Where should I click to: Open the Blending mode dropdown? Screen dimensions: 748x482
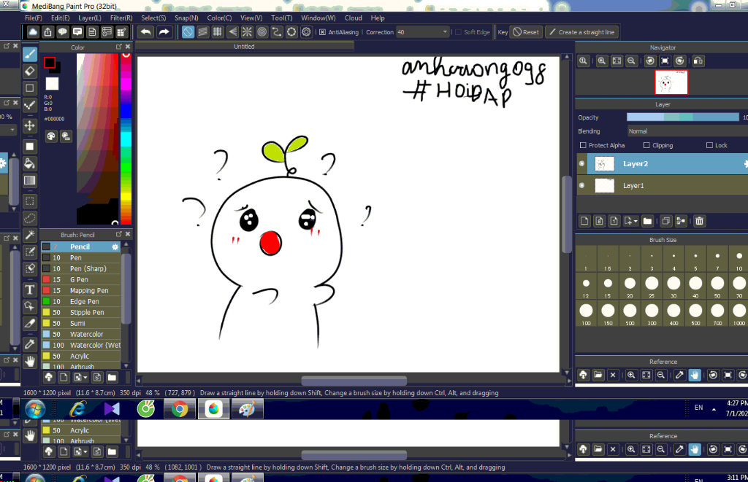click(x=687, y=131)
